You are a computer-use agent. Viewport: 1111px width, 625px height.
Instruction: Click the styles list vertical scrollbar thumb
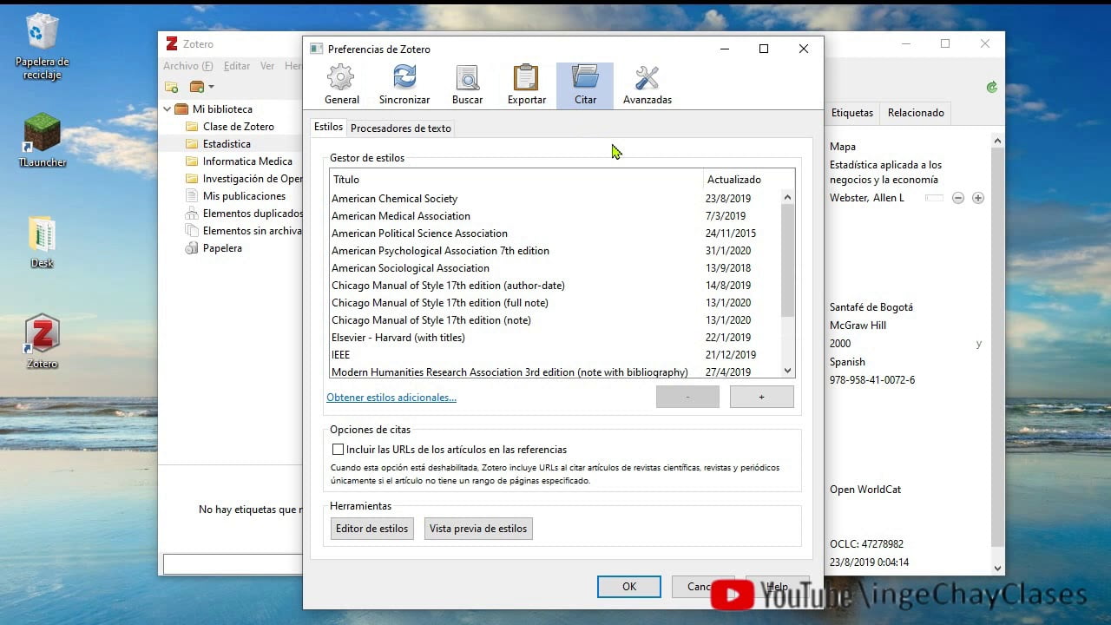787,260
